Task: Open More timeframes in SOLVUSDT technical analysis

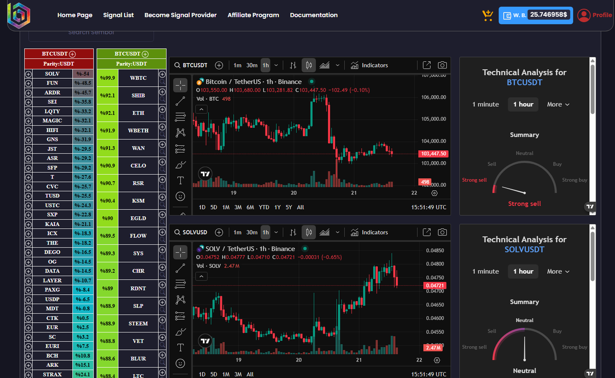Action: [558, 272]
